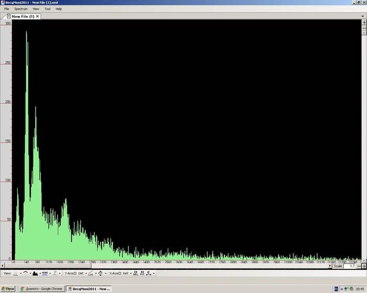Image resolution: width=367 pixels, height=293 pixels.
Task: Click the energy calibration E icon
Action: pyautogui.click(x=149, y=273)
